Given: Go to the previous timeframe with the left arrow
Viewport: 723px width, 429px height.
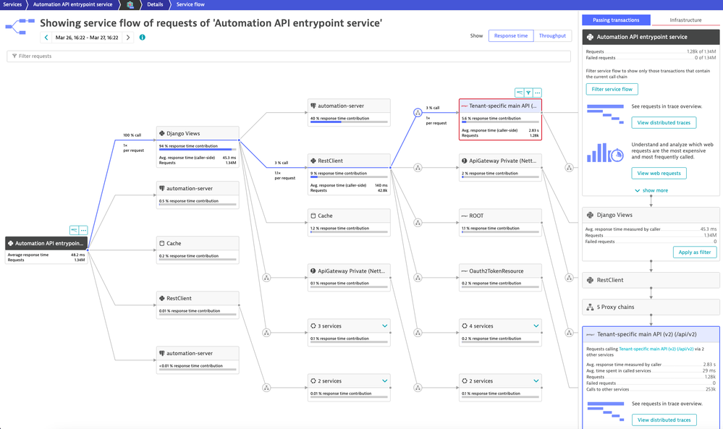Looking at the screenshot, I should [x=46, y=38].
